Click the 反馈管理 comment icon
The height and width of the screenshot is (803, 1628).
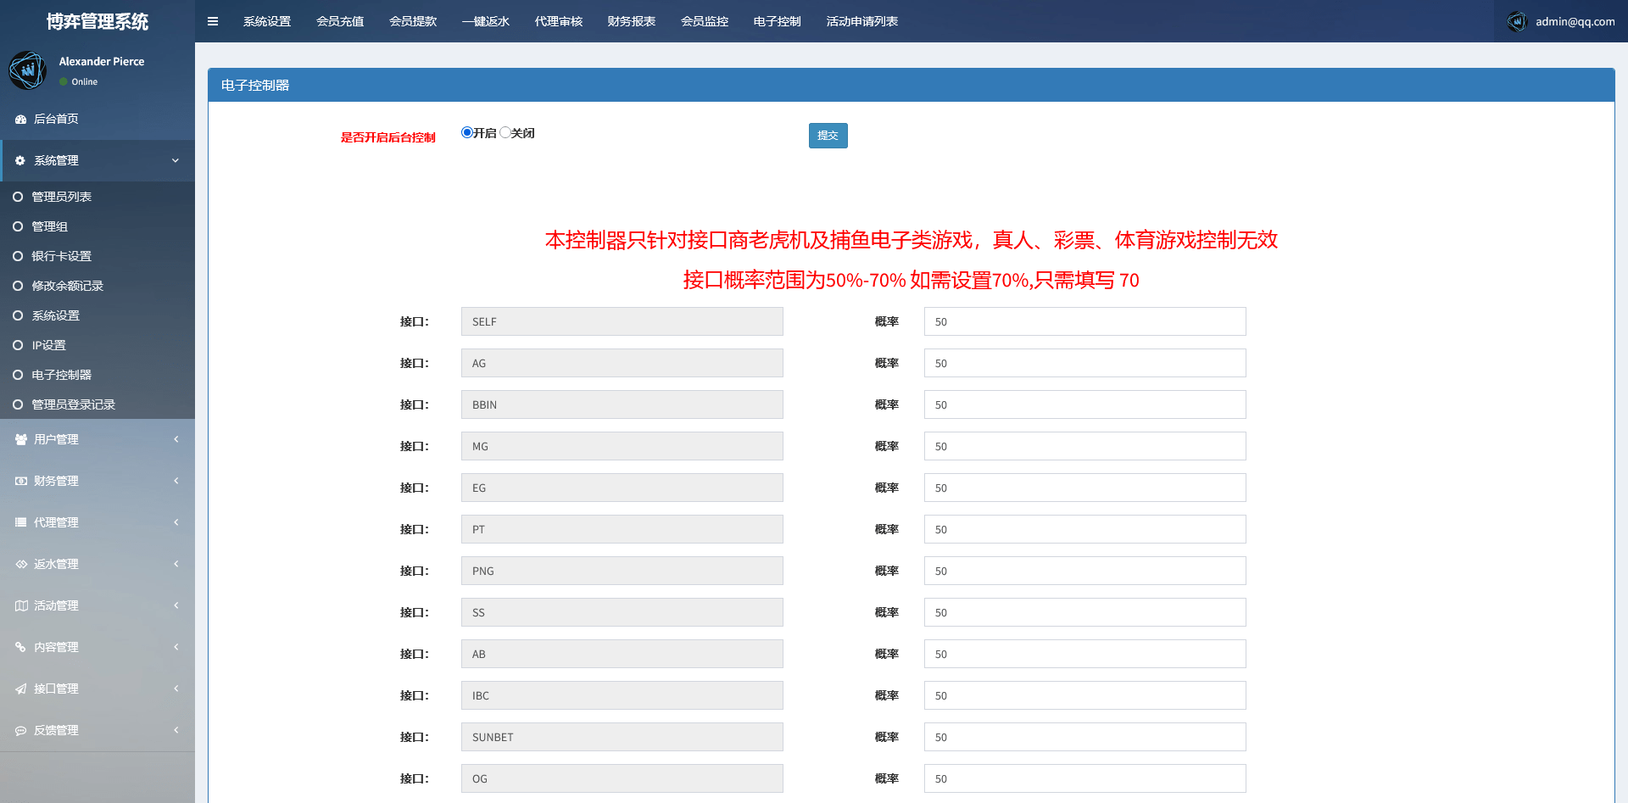20,730
